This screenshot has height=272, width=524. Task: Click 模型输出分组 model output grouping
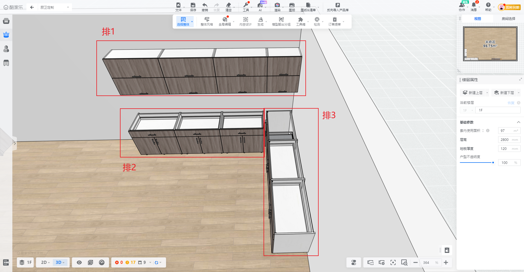pos(281,21)
